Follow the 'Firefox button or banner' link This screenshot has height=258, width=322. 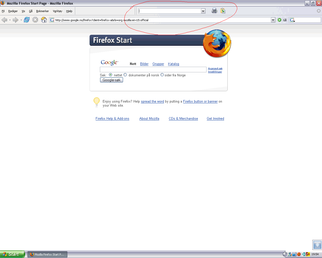(200, 102)
